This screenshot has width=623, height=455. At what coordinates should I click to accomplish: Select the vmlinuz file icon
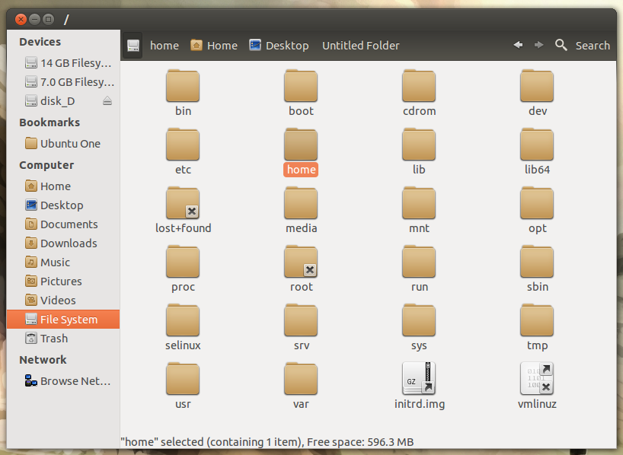(536, 378)
